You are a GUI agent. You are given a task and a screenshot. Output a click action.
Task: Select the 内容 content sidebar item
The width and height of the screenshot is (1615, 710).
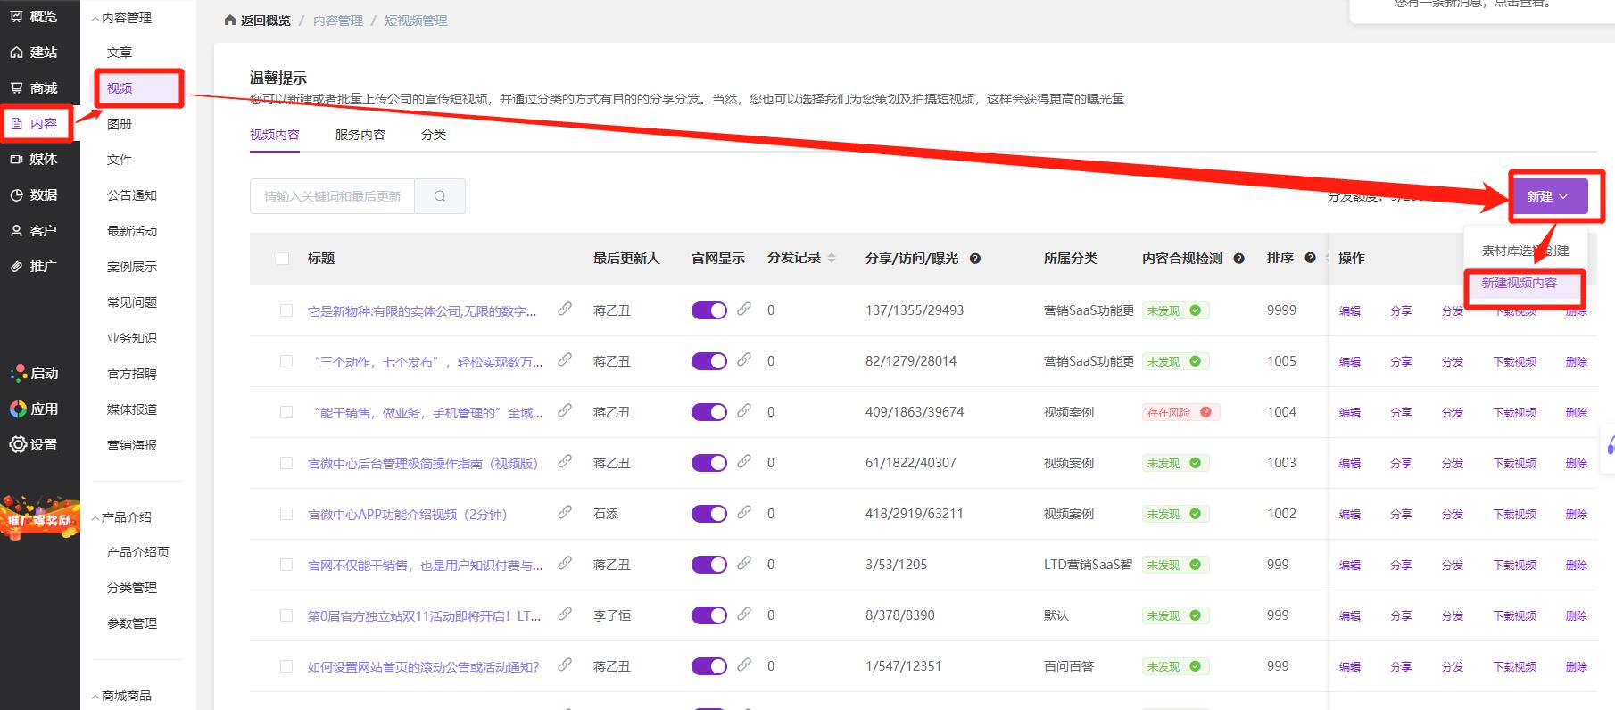pyautogui.click(x=34, y=123)
